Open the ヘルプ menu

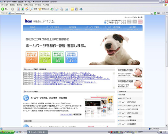[46, 5]
